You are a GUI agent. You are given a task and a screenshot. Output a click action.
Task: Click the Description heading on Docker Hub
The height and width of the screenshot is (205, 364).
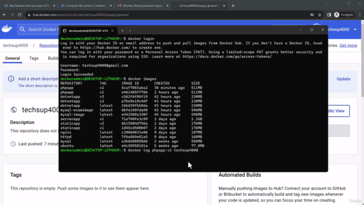pyautogui.click(x=22, y=122)
